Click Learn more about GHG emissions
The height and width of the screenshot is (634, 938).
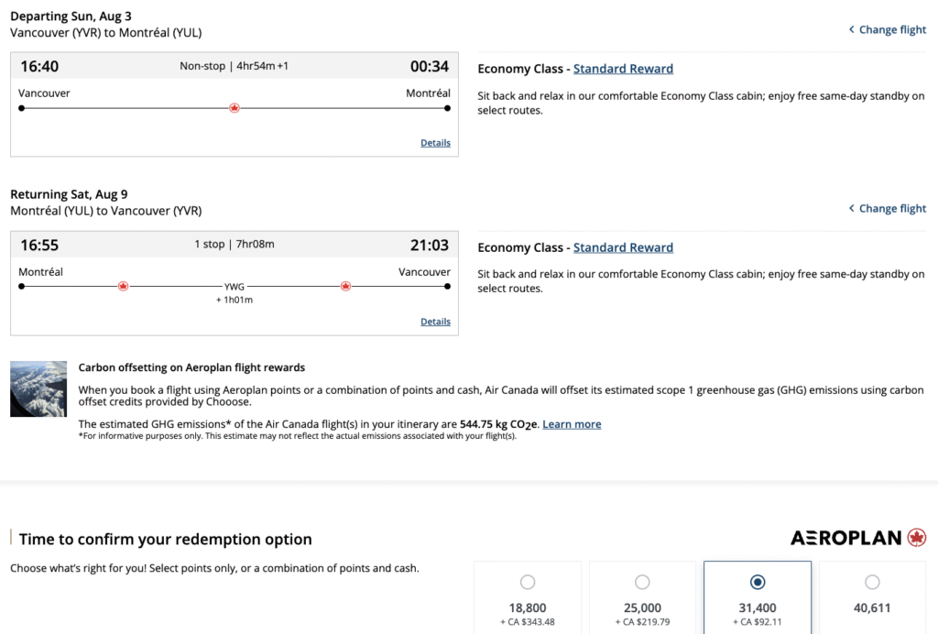point(572,424)
